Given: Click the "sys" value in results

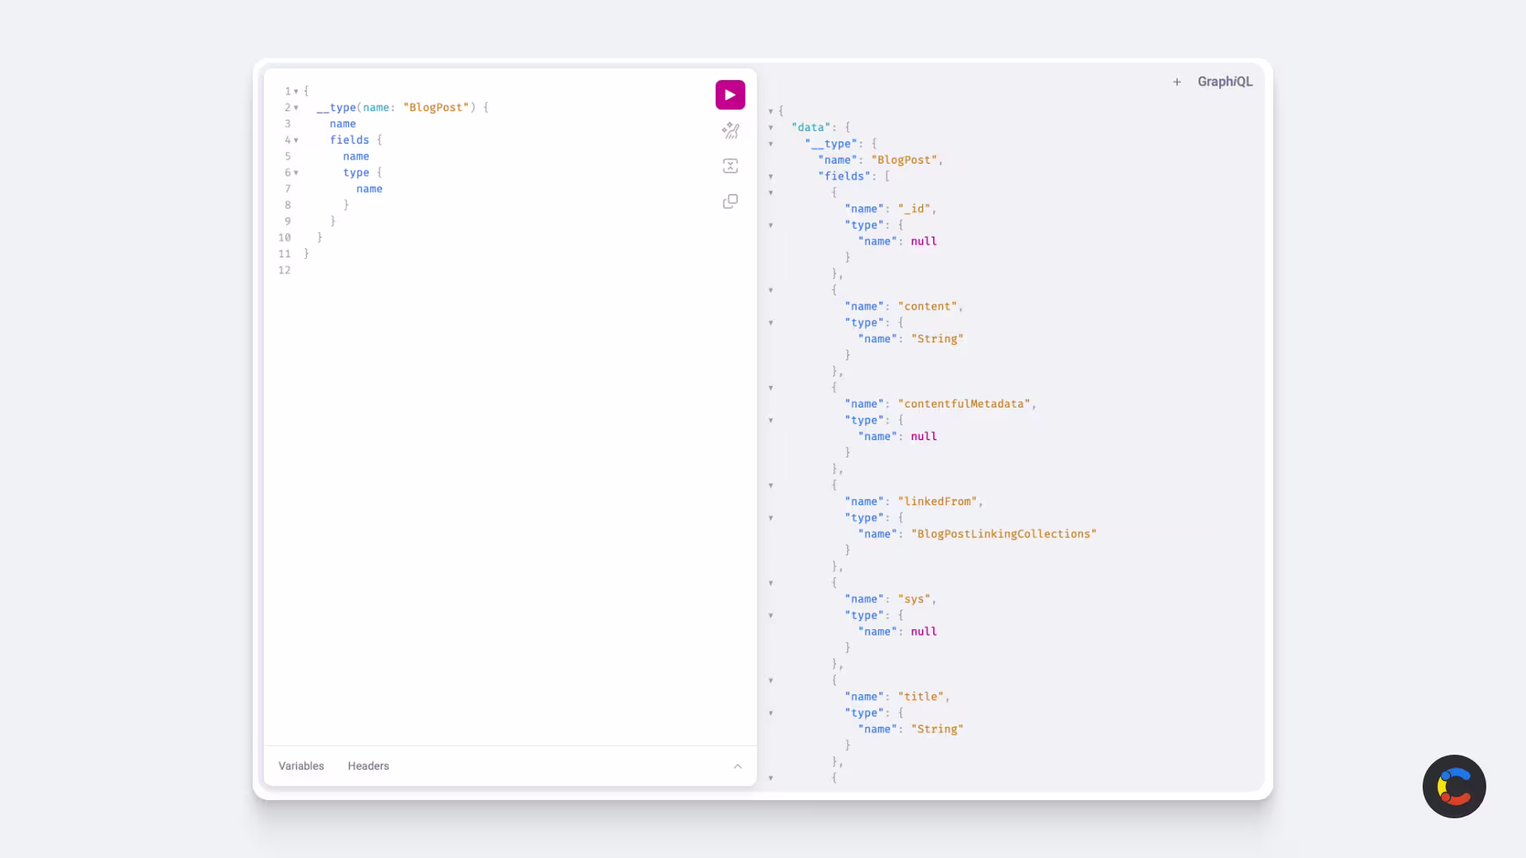Looking at the screenshot, I should click(914, 599).
